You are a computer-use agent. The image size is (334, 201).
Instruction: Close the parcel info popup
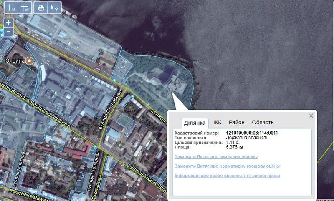pos(311,116)
